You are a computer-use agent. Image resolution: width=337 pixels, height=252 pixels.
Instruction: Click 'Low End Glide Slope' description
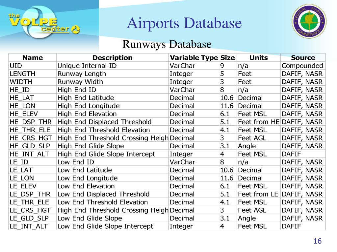coord(113,218)
